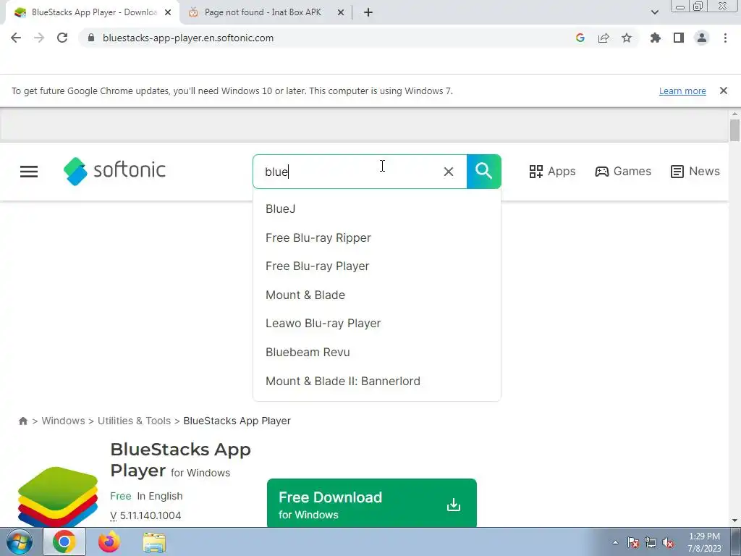This screenshot has width=741, height=556.
Task: Submit search with the magnifier button
Action: (x=483, y=171)
